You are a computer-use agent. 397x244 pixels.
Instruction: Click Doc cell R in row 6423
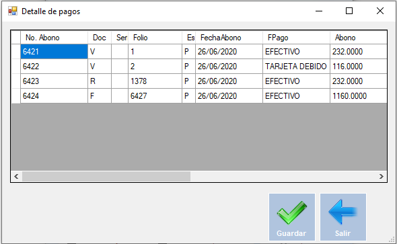click(100, 81)
